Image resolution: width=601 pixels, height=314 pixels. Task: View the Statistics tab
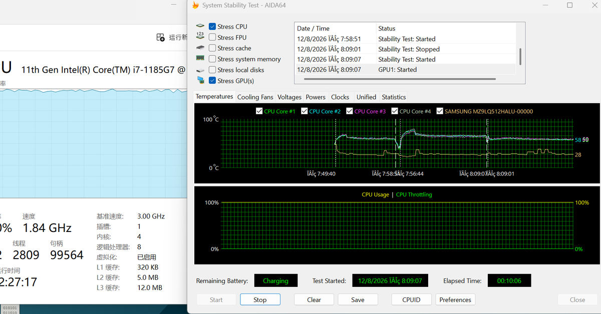tap(394, 97)
